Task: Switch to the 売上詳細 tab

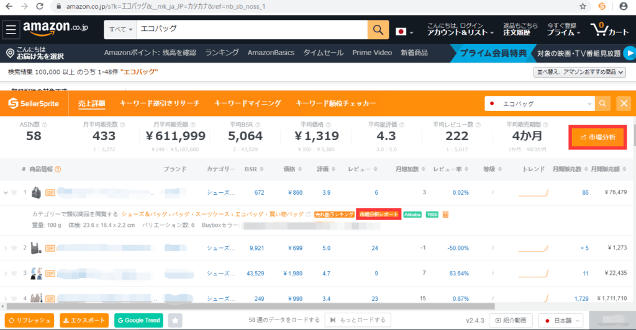Action: coord(92,104)
